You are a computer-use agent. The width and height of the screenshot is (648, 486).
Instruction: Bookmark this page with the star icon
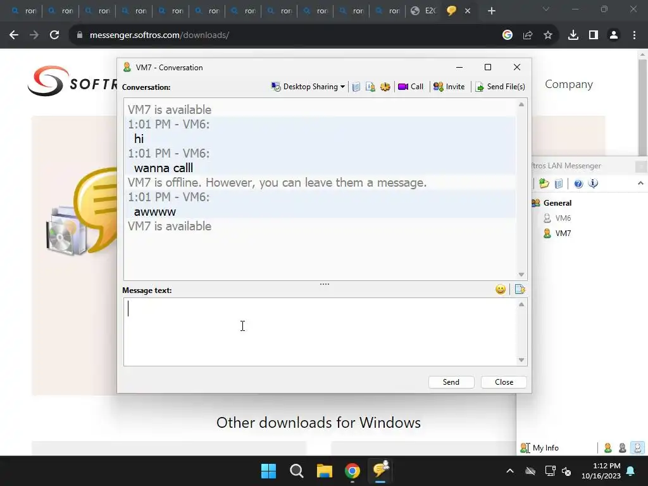pyautogui.click(x=548, y=35)
